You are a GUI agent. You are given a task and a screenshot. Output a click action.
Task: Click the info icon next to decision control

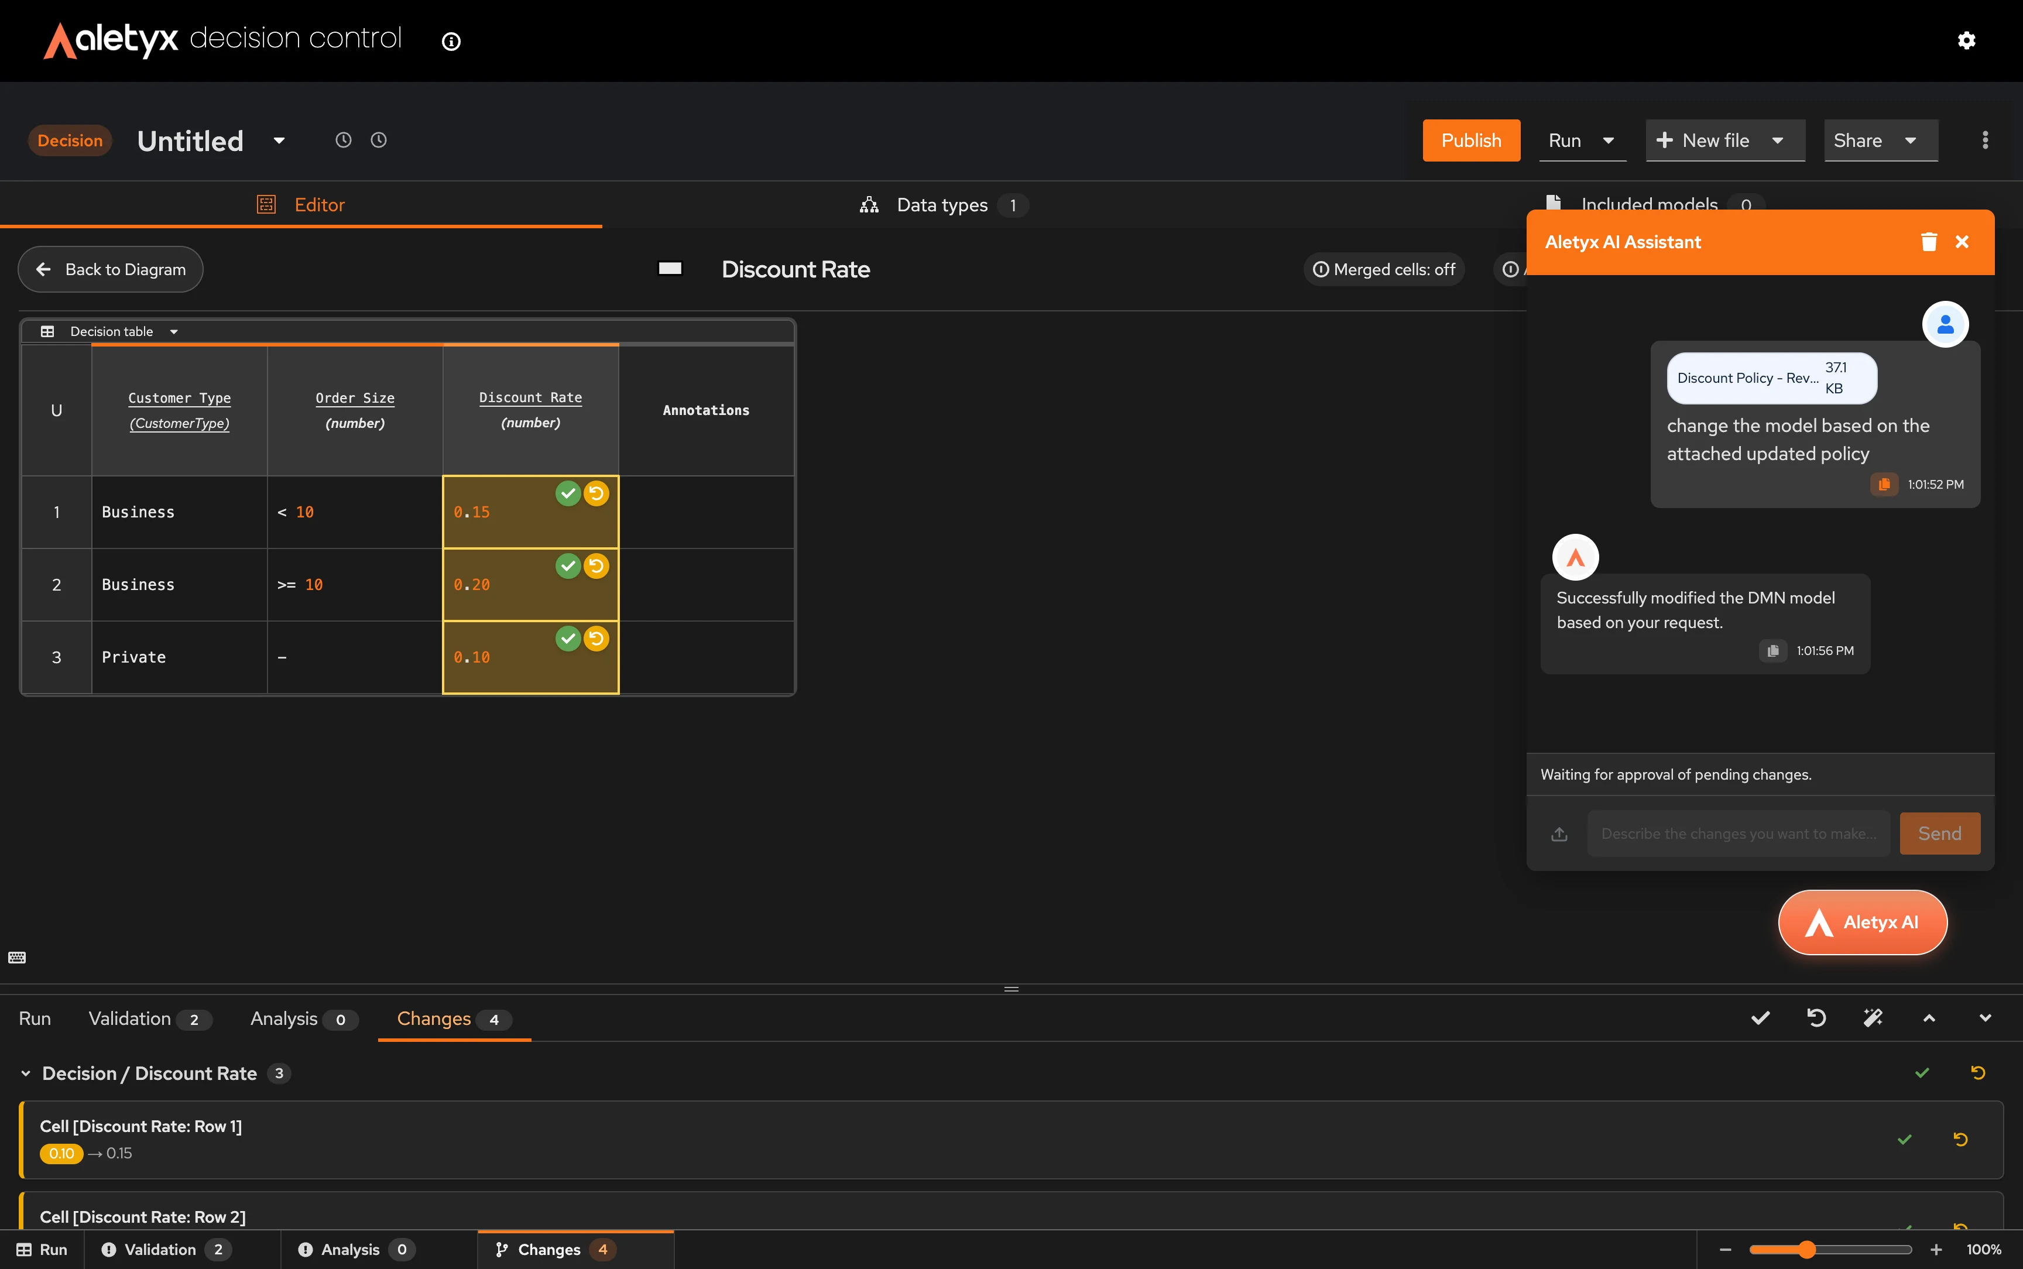tap(451, 41)
